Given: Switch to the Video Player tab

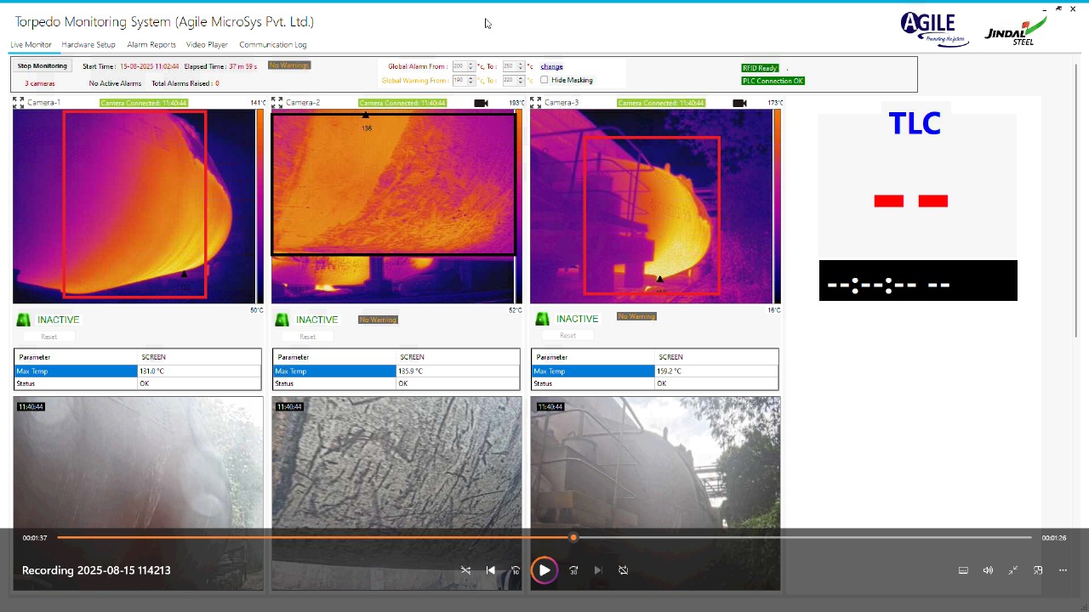Looking at the screenshot, I should 207,44.
